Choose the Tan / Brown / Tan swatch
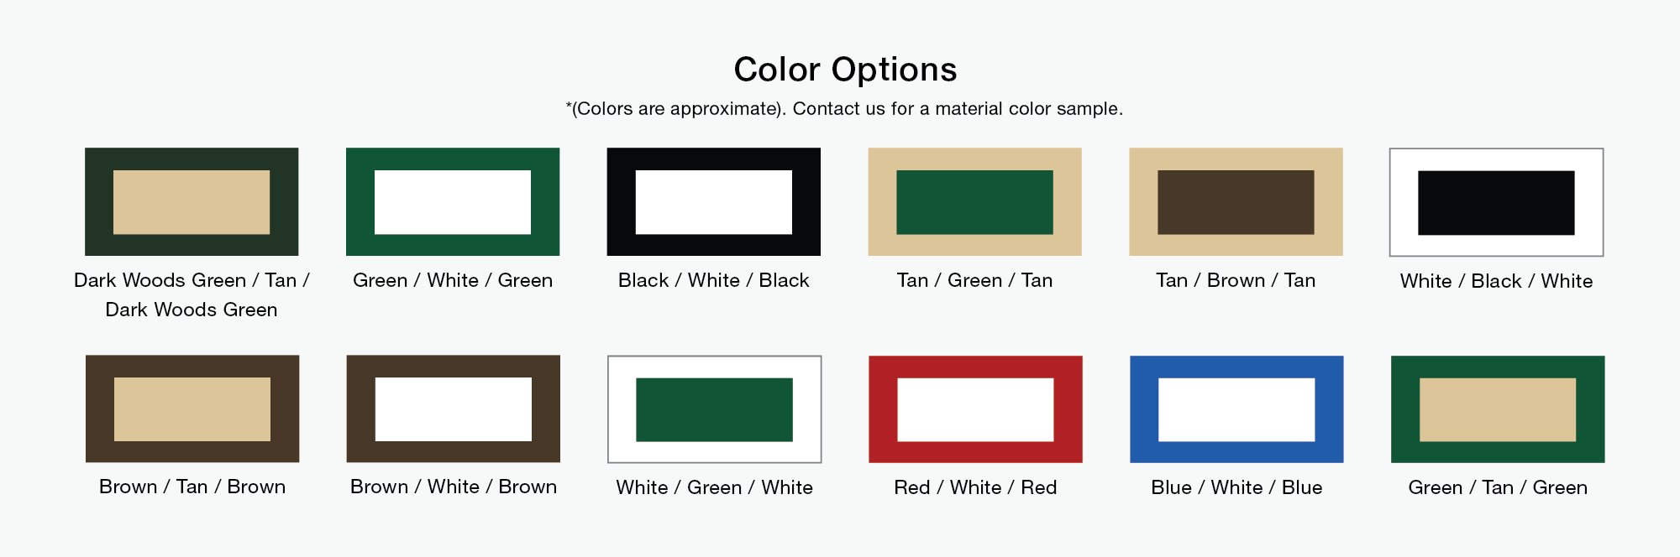The image size is (1680, 557). pyautogui.click(x=1236, y=202)
